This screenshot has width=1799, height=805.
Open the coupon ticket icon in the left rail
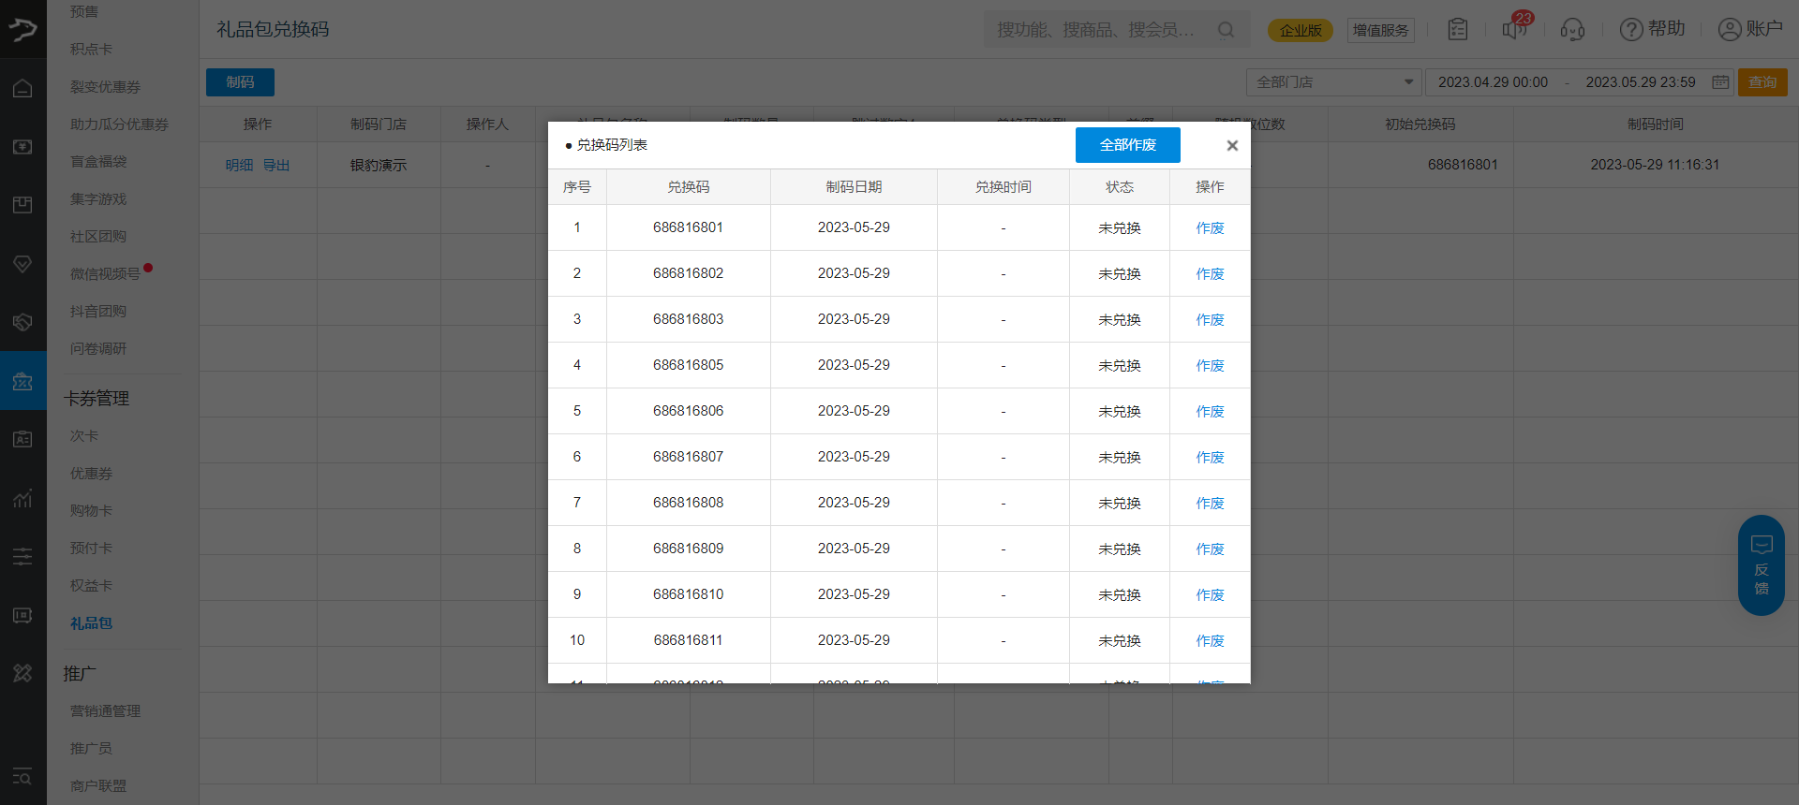pos(22,615)
